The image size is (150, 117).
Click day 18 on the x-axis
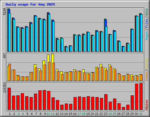coord(83,114)
